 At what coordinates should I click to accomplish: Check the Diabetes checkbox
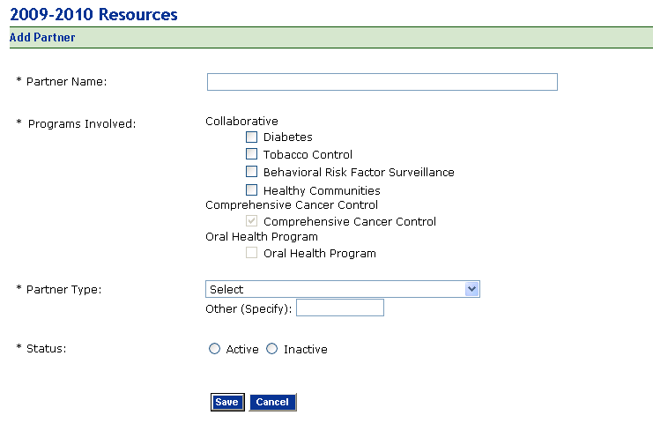(x=252, y=137)
